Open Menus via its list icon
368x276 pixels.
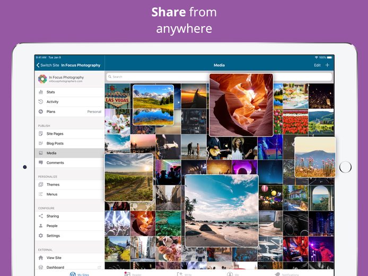[41, 194]
